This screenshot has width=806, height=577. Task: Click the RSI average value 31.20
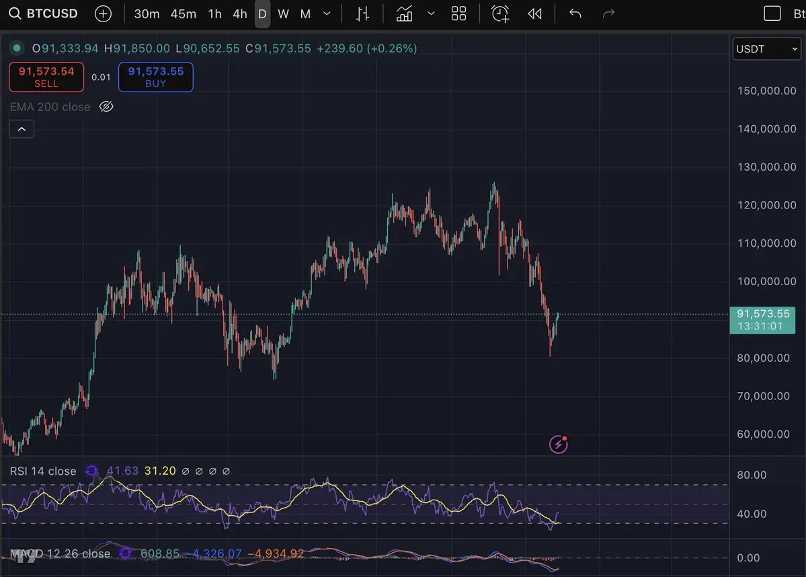[160, 471]
